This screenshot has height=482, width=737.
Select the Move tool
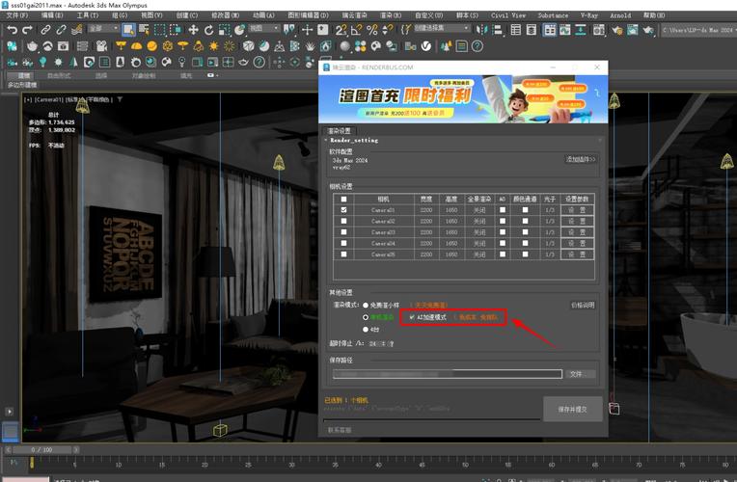click(193, 30)
